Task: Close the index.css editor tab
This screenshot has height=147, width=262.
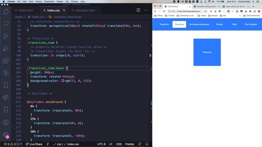Action: [64, 10]
